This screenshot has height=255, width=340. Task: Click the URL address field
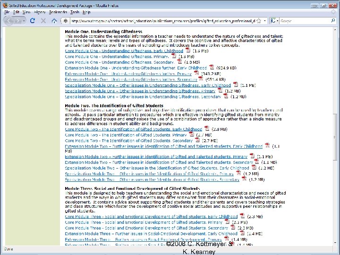163,21
